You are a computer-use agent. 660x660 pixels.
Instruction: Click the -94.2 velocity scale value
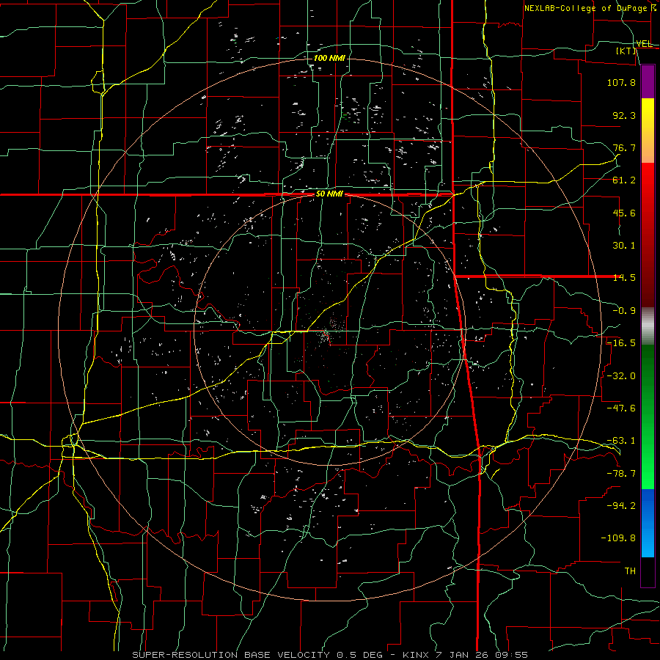pyautogui.click(x=621, y=505)
